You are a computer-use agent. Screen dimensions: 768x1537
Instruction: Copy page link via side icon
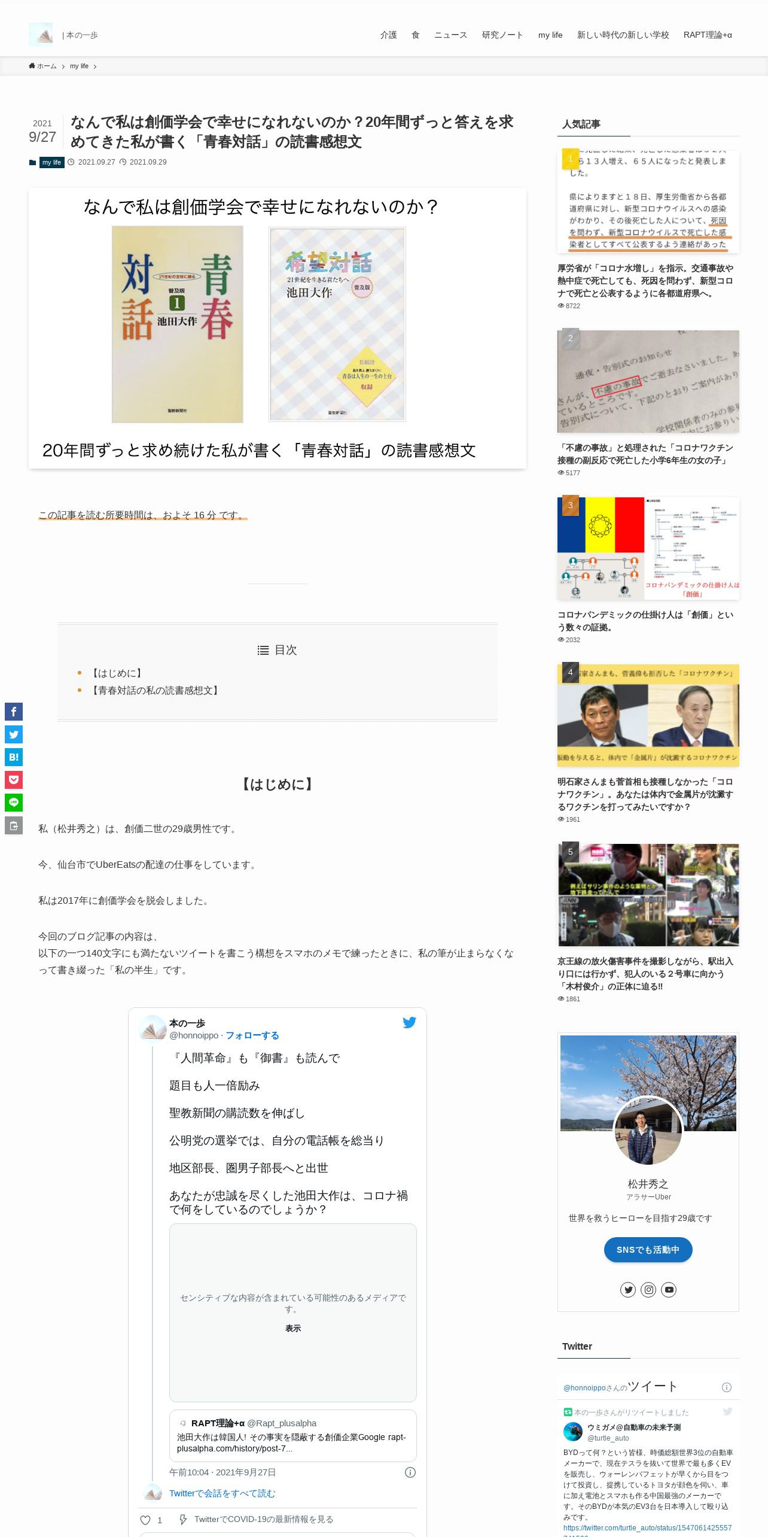tap(14, 825)
